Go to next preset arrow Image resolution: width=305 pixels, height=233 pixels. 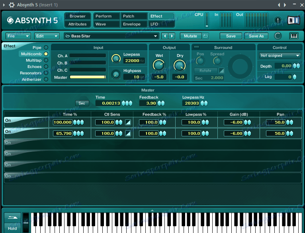[x=172, y=36]
